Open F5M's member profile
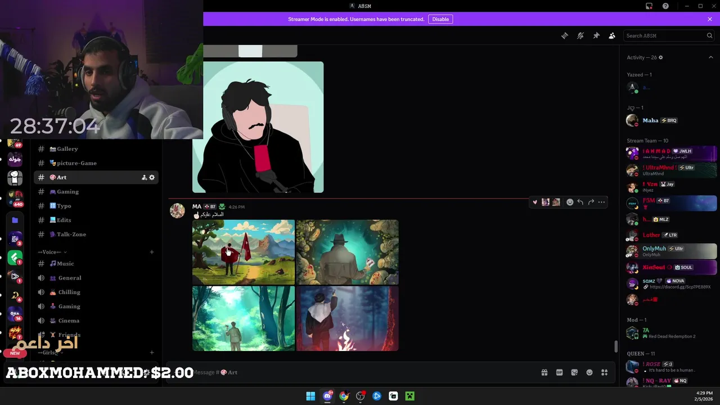 pos(671,203)
